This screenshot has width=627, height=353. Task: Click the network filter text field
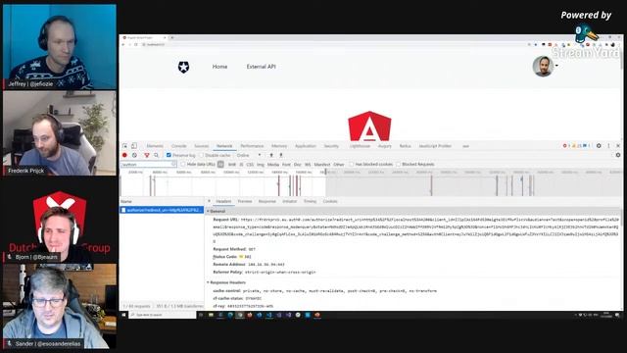(x=148, y=164)
